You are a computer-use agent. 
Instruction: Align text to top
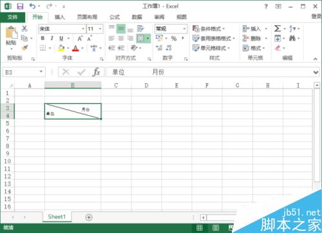pos(111,28)
